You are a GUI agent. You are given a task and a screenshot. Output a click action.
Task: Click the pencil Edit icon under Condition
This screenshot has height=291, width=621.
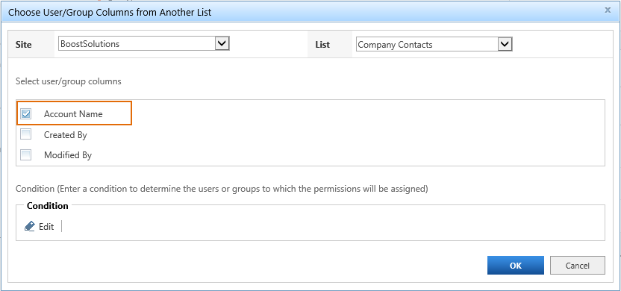pos(30,227)
